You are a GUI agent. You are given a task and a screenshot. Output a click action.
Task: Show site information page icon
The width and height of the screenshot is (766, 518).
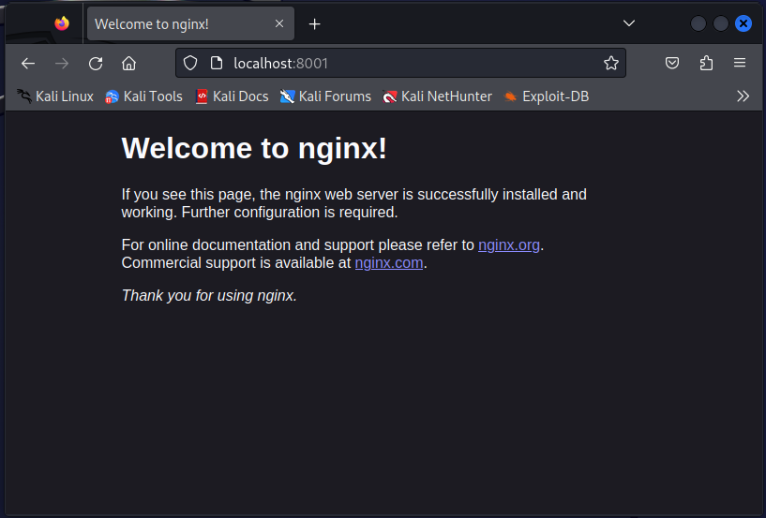(x=217, y=63)
